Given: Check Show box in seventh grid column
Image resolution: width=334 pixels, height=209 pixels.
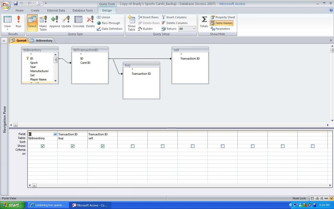Looking at the screenshot, I should tap(223, 146).
